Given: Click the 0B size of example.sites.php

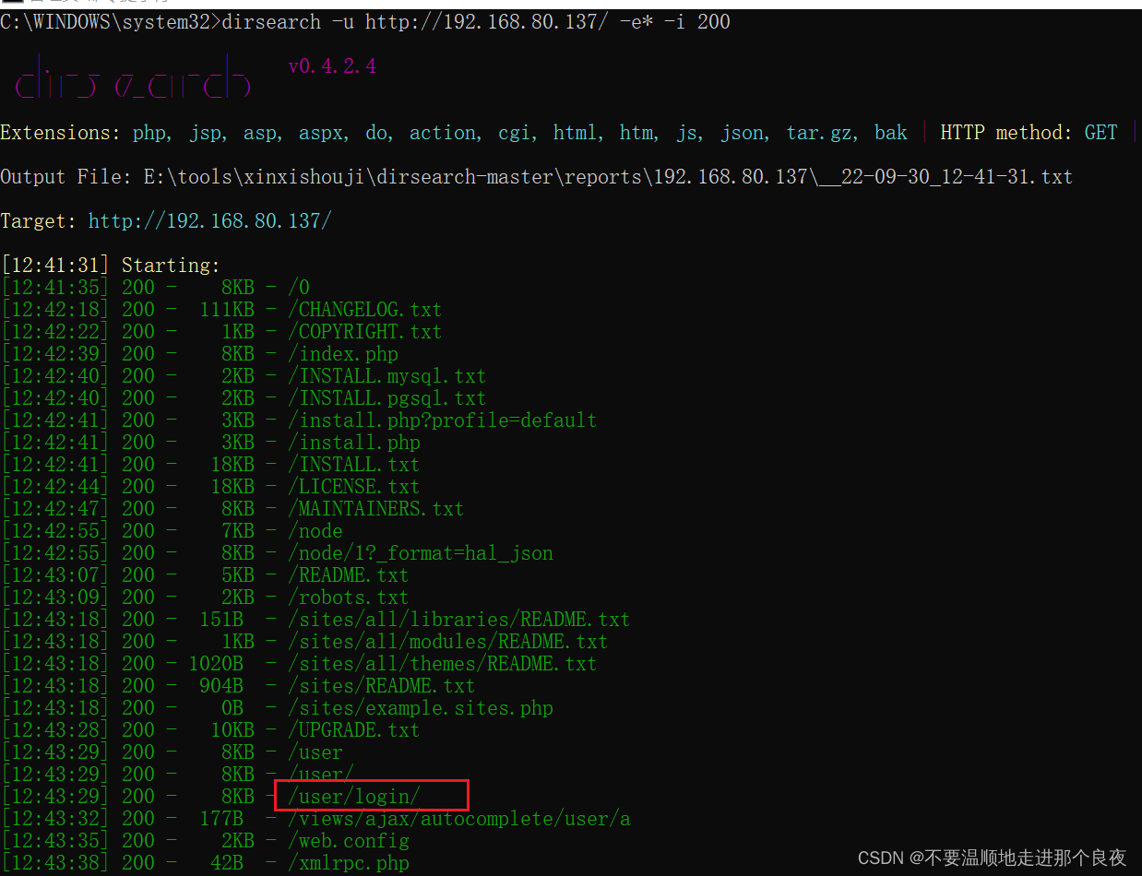Looking at the screenshot, I should (232, 708).
